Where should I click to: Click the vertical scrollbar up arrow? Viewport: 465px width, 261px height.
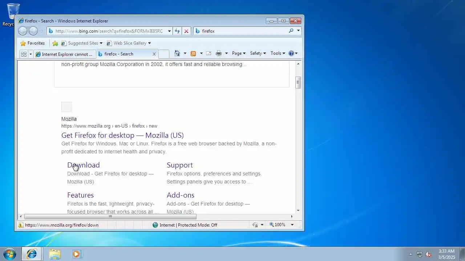(x=298, y=64)
